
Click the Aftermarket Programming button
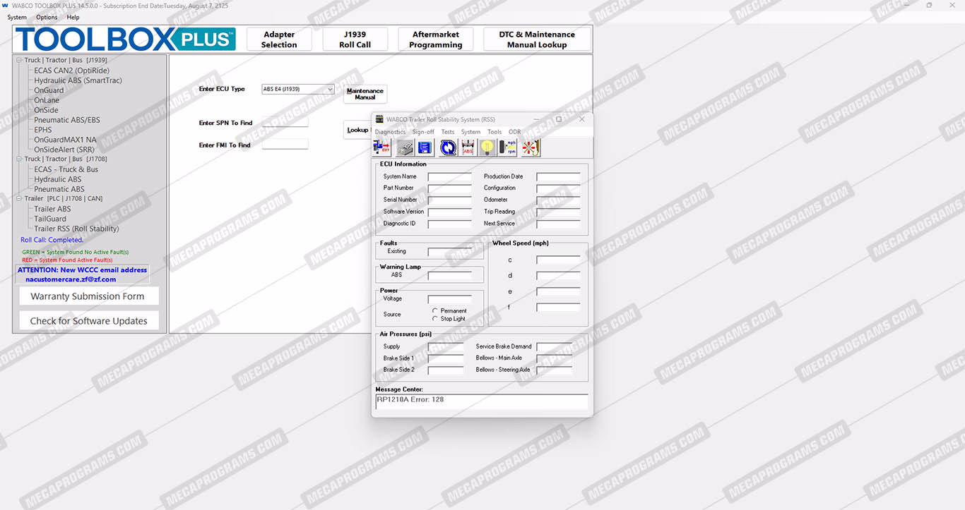[x=436, y=40]
